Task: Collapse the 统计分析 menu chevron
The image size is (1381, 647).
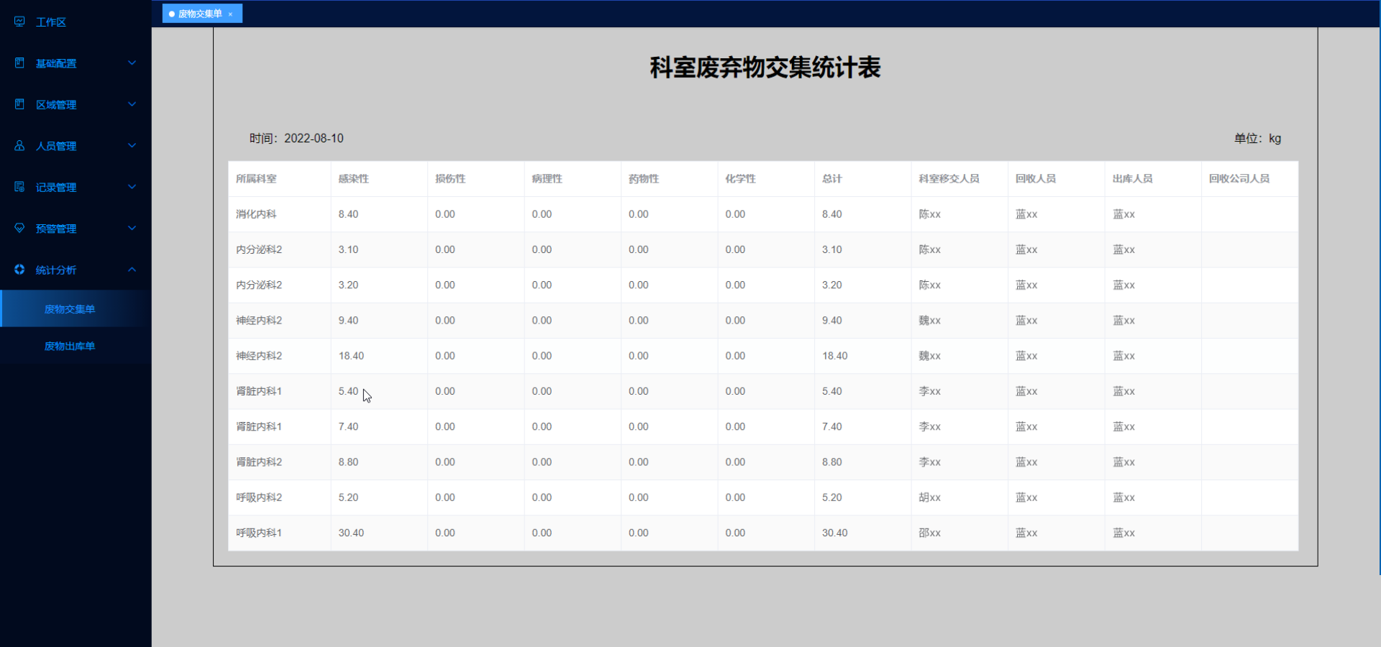Action: pyautogui.click(x=132, y=269)
